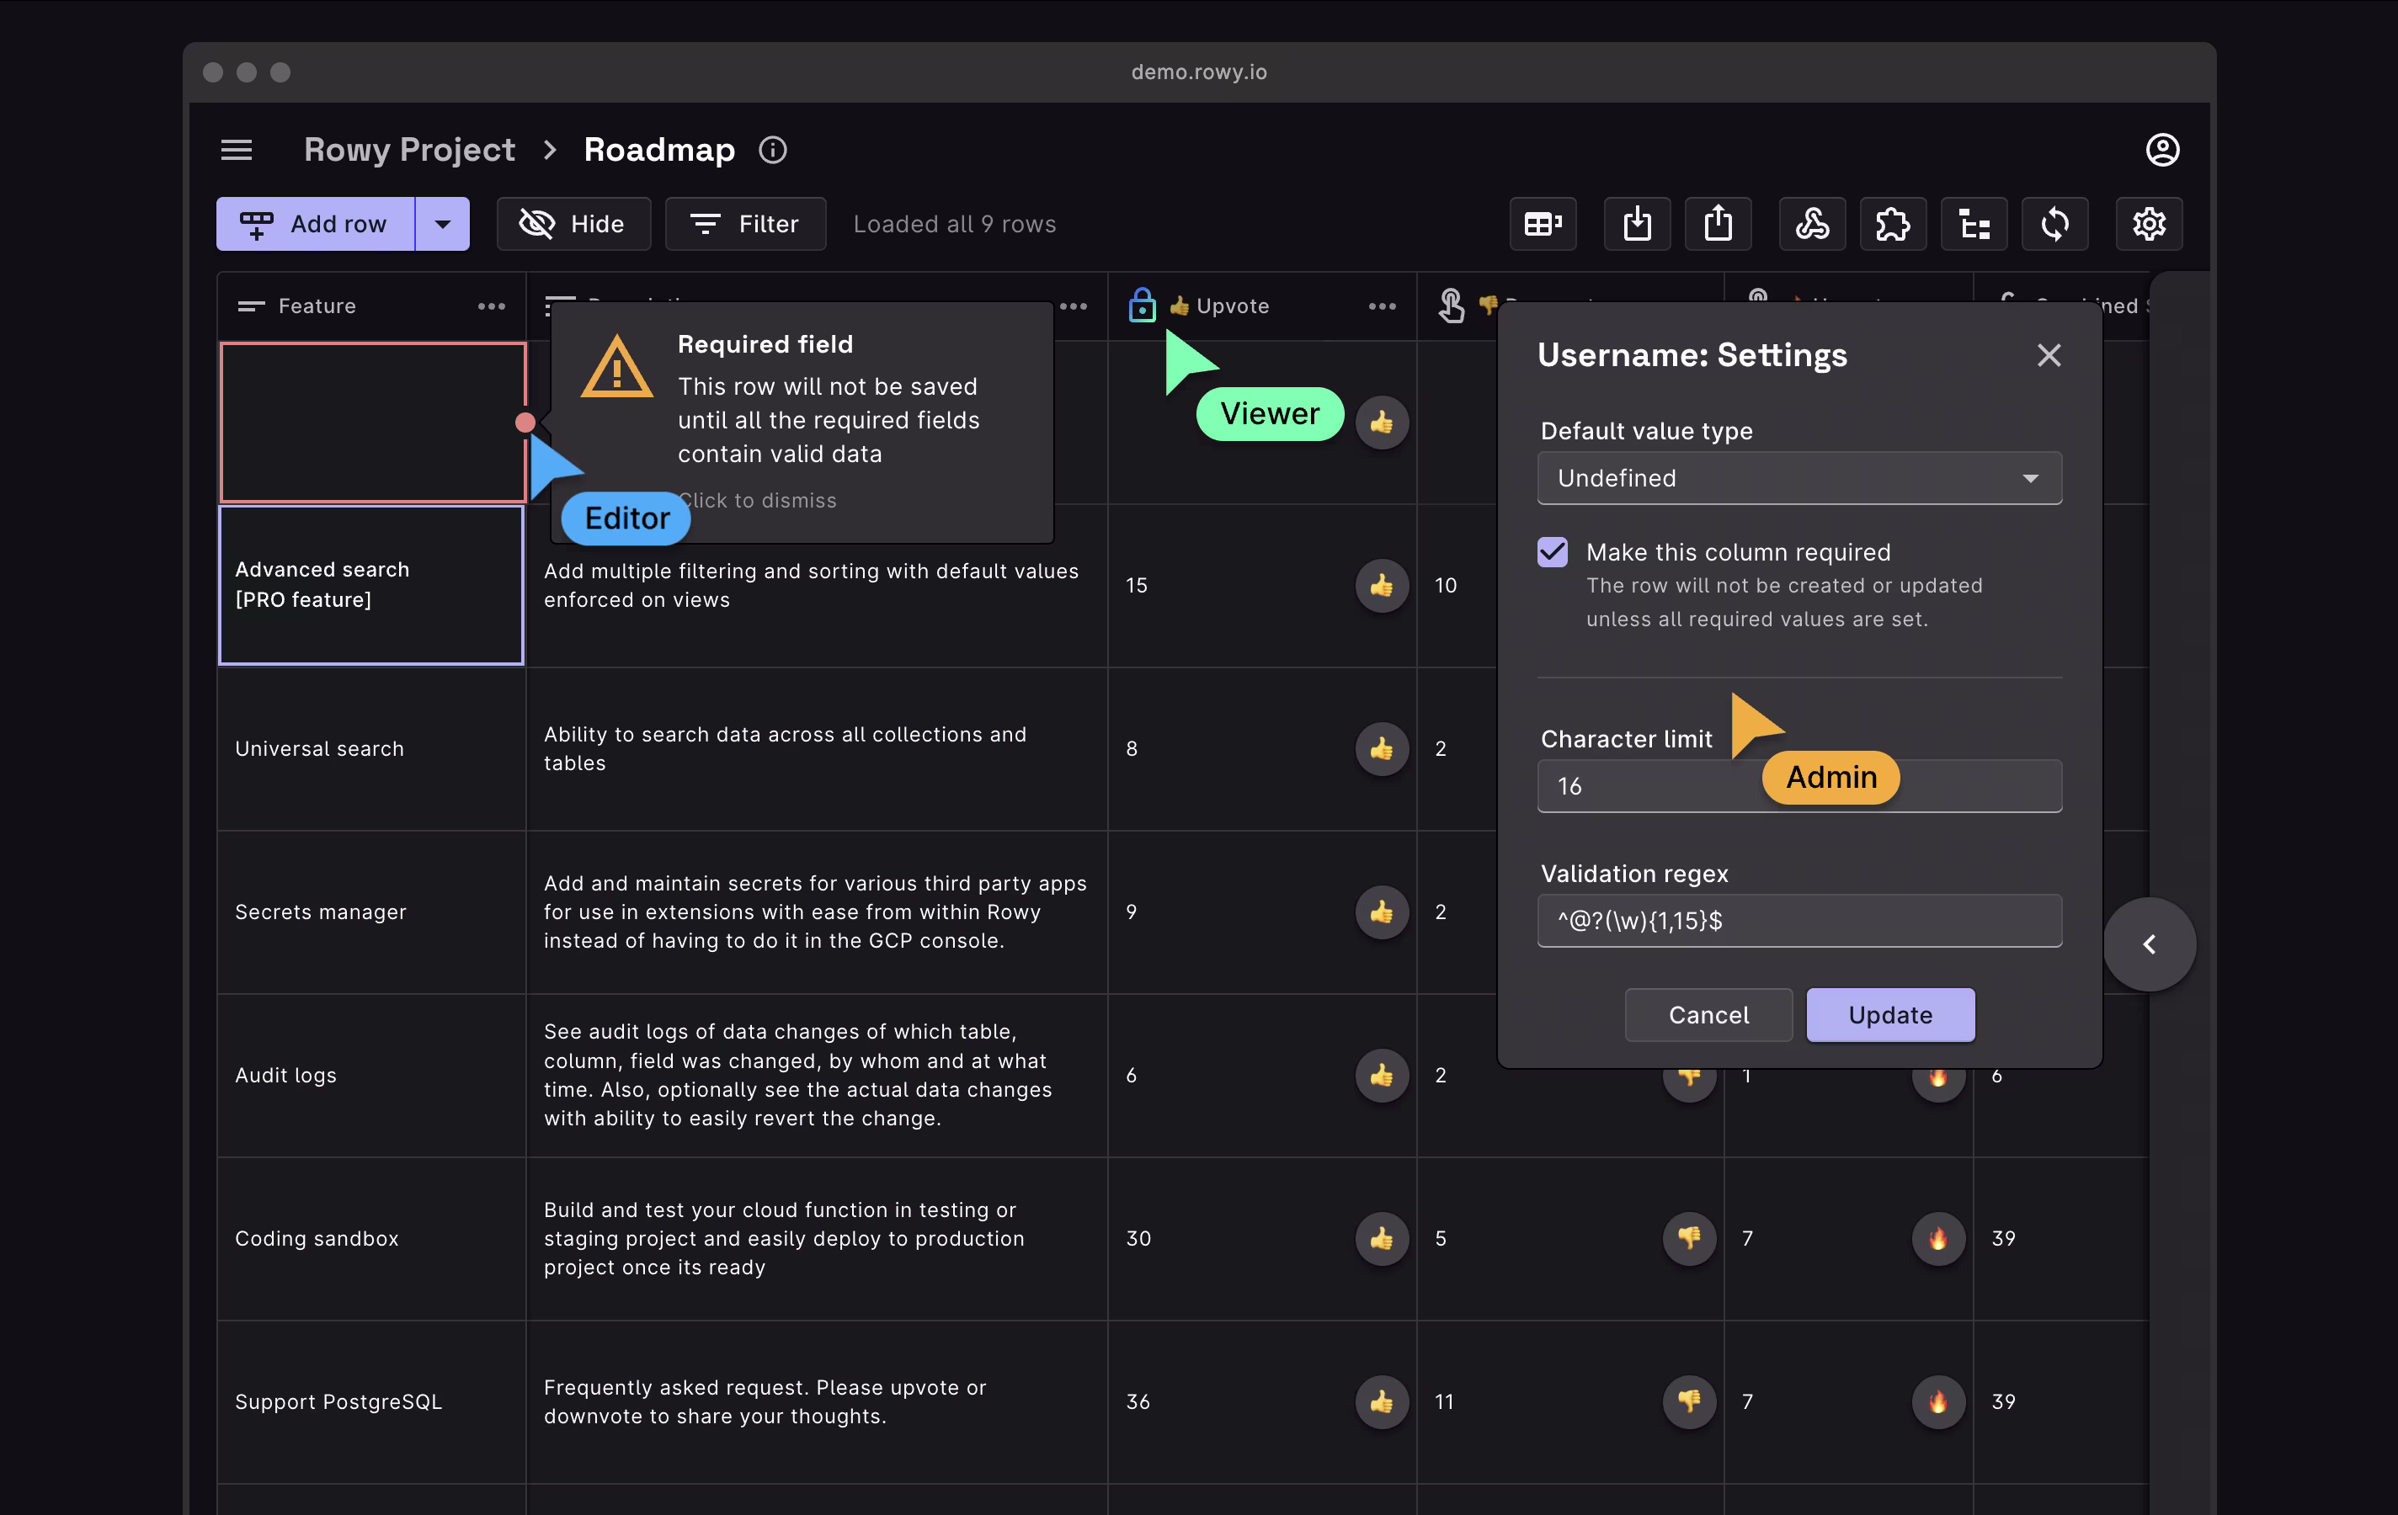Collapse side drawer chevron button
This screenshot has height=1515, width=2398.
click(x=2149, y=944)
